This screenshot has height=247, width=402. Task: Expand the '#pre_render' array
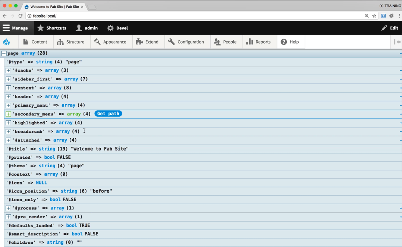point(8,217)
